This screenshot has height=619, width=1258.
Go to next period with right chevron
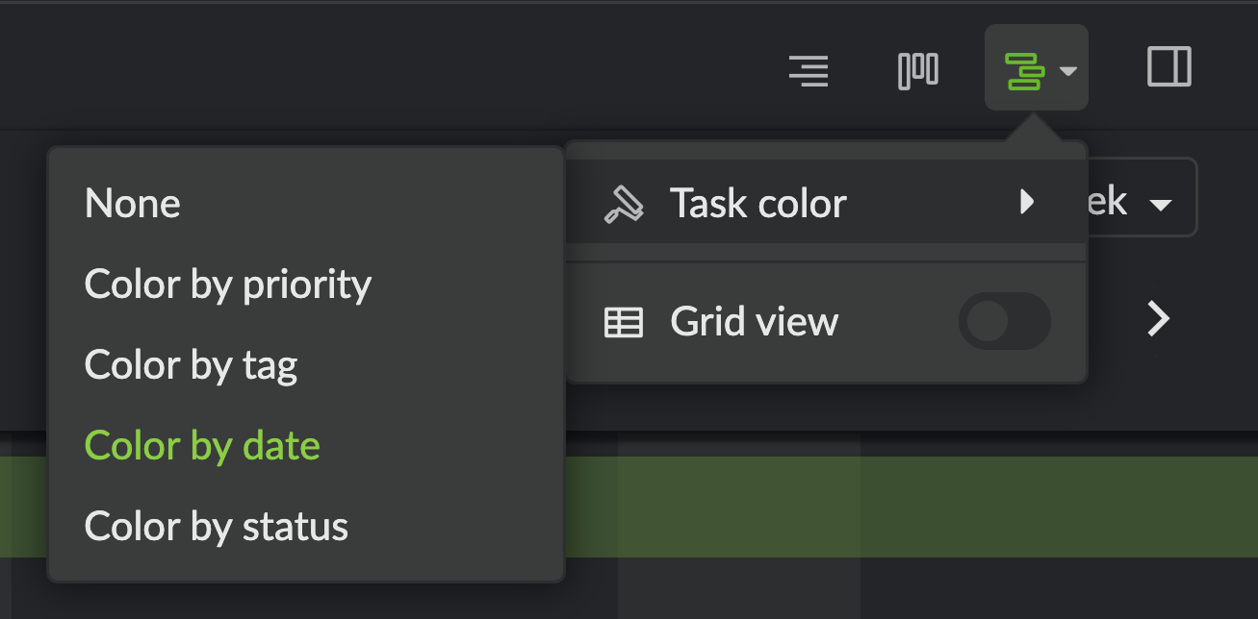click(x=1159, y=318)
